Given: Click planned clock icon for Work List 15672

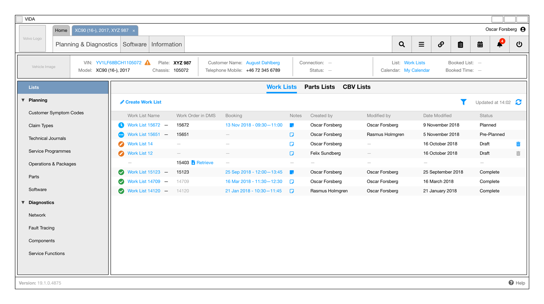Looking at the screenshot, I should pyautogui.click(x=121, y=125).
